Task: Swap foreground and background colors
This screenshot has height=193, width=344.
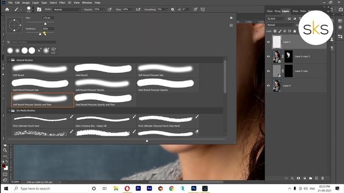Action: pos(7,161)
